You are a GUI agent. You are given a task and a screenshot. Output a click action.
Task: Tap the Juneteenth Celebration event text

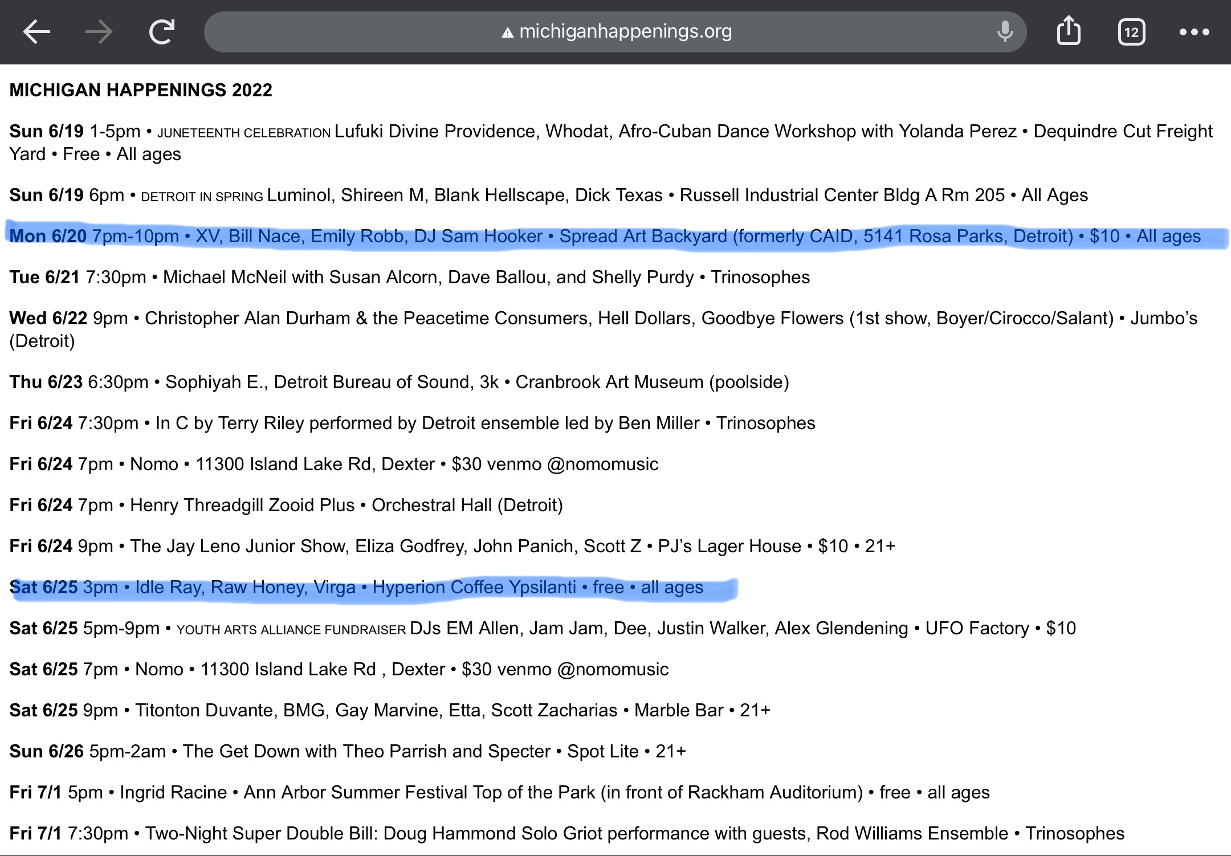[244, 133]
